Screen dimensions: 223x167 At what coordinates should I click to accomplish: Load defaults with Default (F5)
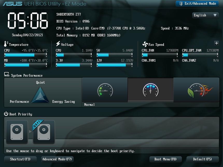pos(202,159)
